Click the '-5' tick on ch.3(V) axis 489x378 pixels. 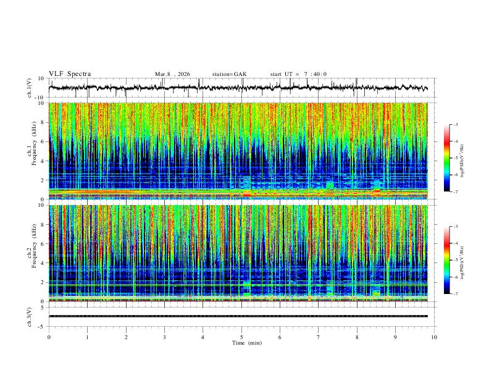(x=42, y=327)
